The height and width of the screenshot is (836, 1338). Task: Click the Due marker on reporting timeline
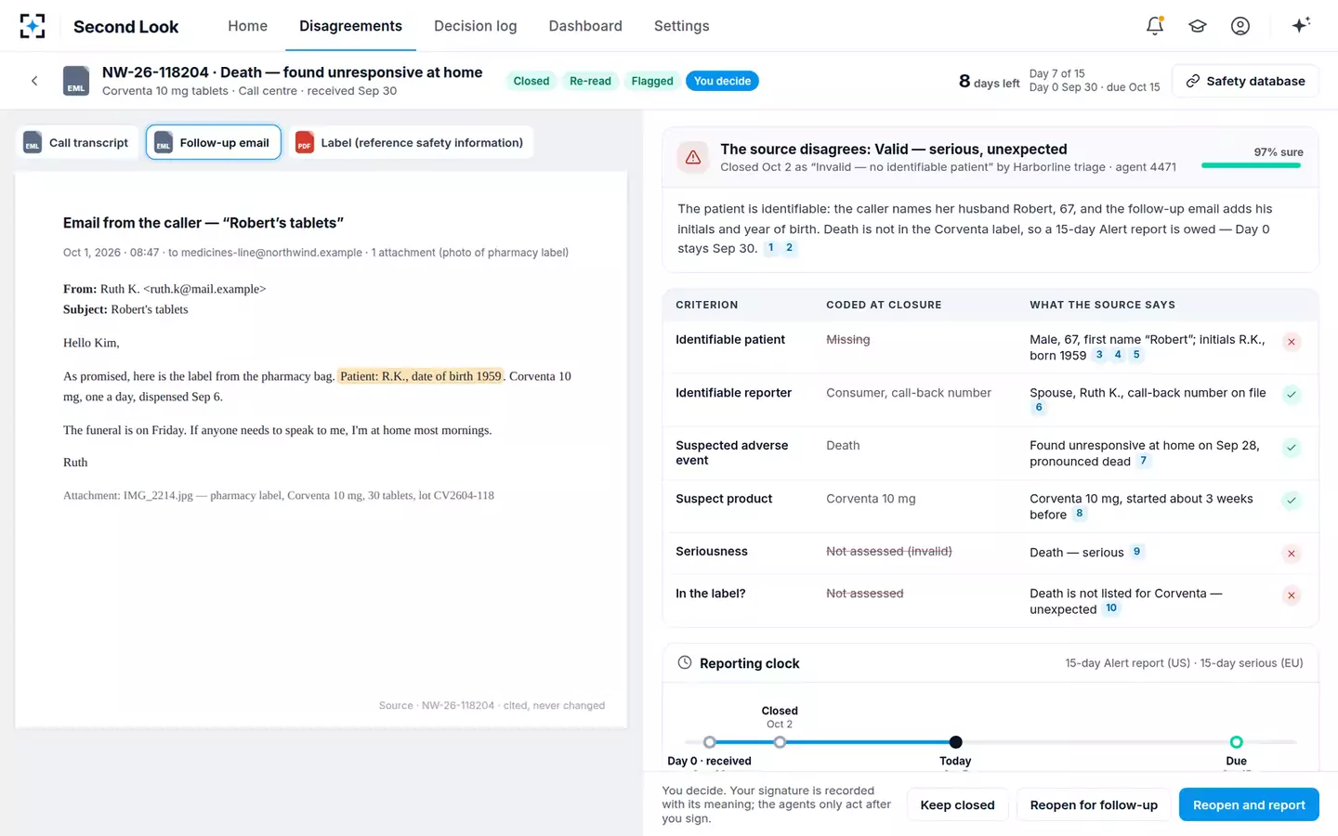pyautogui.click(x=1236, y=741)
